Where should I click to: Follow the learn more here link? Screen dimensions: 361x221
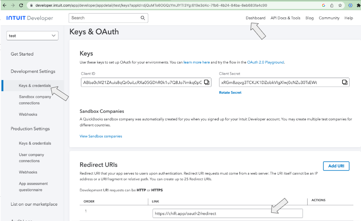197,62
